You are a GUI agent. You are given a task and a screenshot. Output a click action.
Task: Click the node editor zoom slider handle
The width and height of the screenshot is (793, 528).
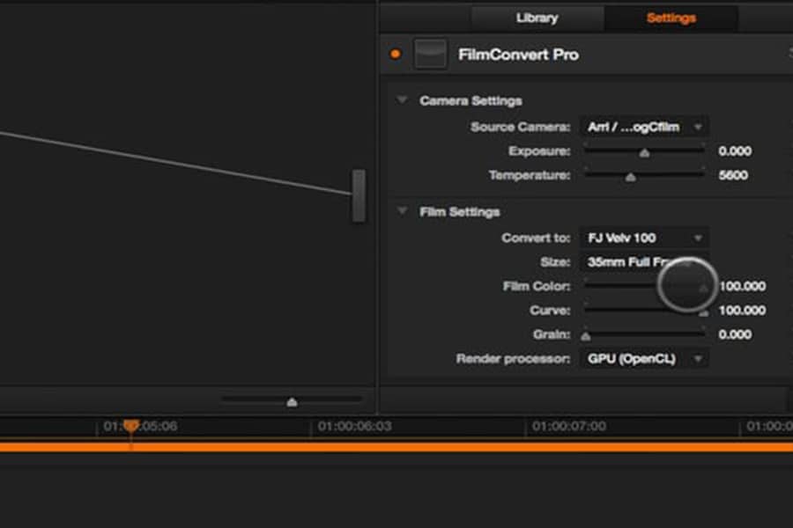[x=292, y=402]
